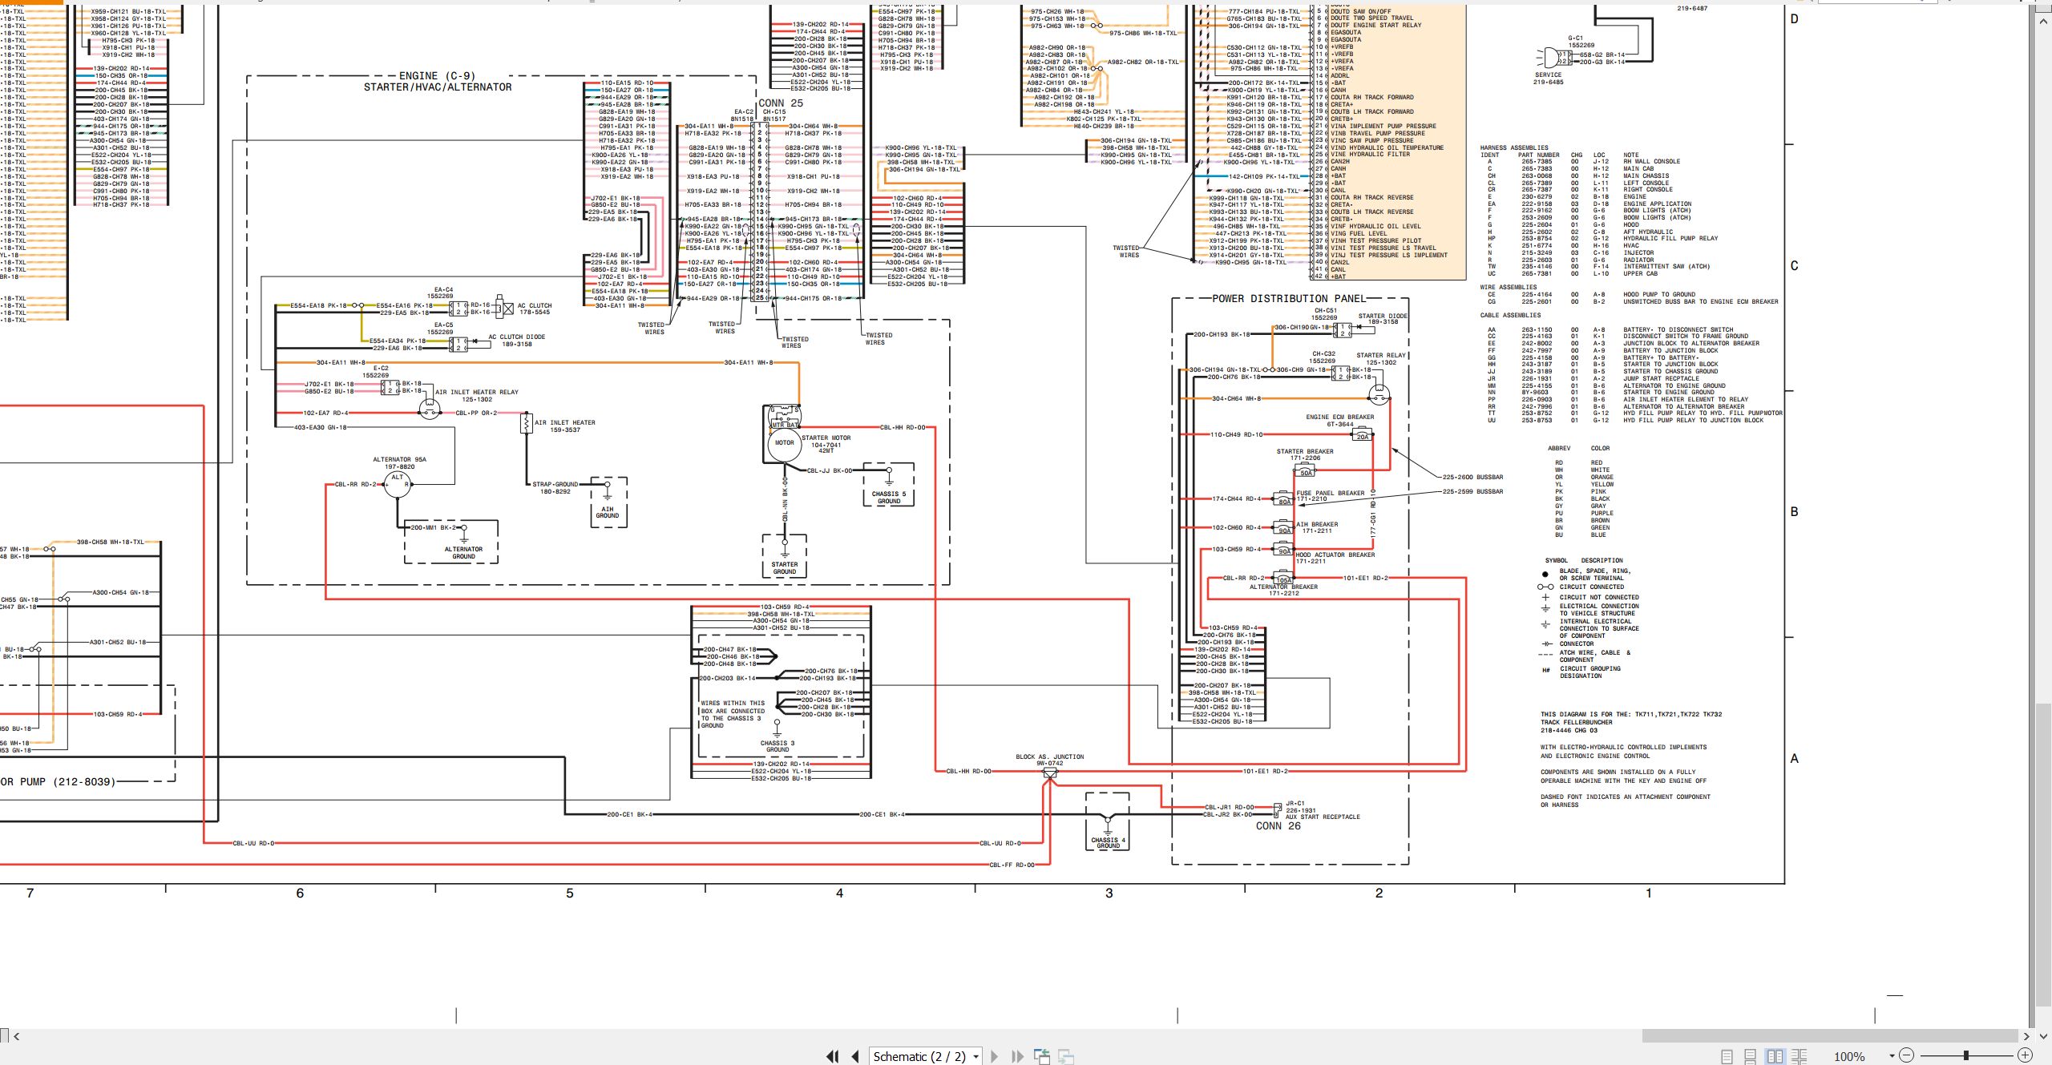
Task: Switch to facing pages layout
Action: click(x=1775, y=1056)
